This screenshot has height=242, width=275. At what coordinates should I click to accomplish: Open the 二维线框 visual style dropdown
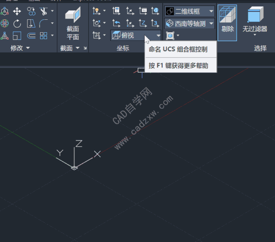[189, 11]
